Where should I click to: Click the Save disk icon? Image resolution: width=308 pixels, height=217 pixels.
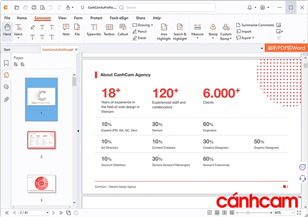[26, 7]
